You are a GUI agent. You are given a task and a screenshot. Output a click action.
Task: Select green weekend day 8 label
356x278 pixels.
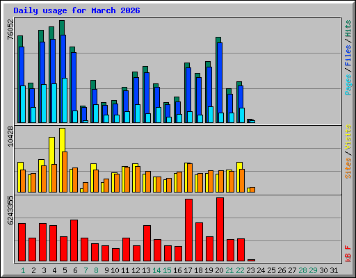96,270
